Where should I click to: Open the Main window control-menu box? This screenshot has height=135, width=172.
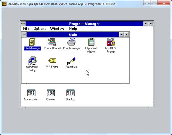click(25, 35)
